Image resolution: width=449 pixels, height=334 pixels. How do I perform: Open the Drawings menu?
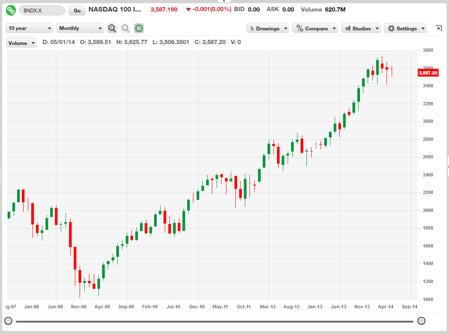[x=268, y=28]
